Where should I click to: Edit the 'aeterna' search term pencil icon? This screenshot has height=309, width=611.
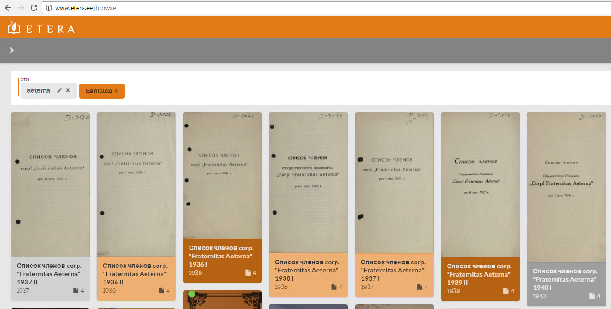pos(59,90)
